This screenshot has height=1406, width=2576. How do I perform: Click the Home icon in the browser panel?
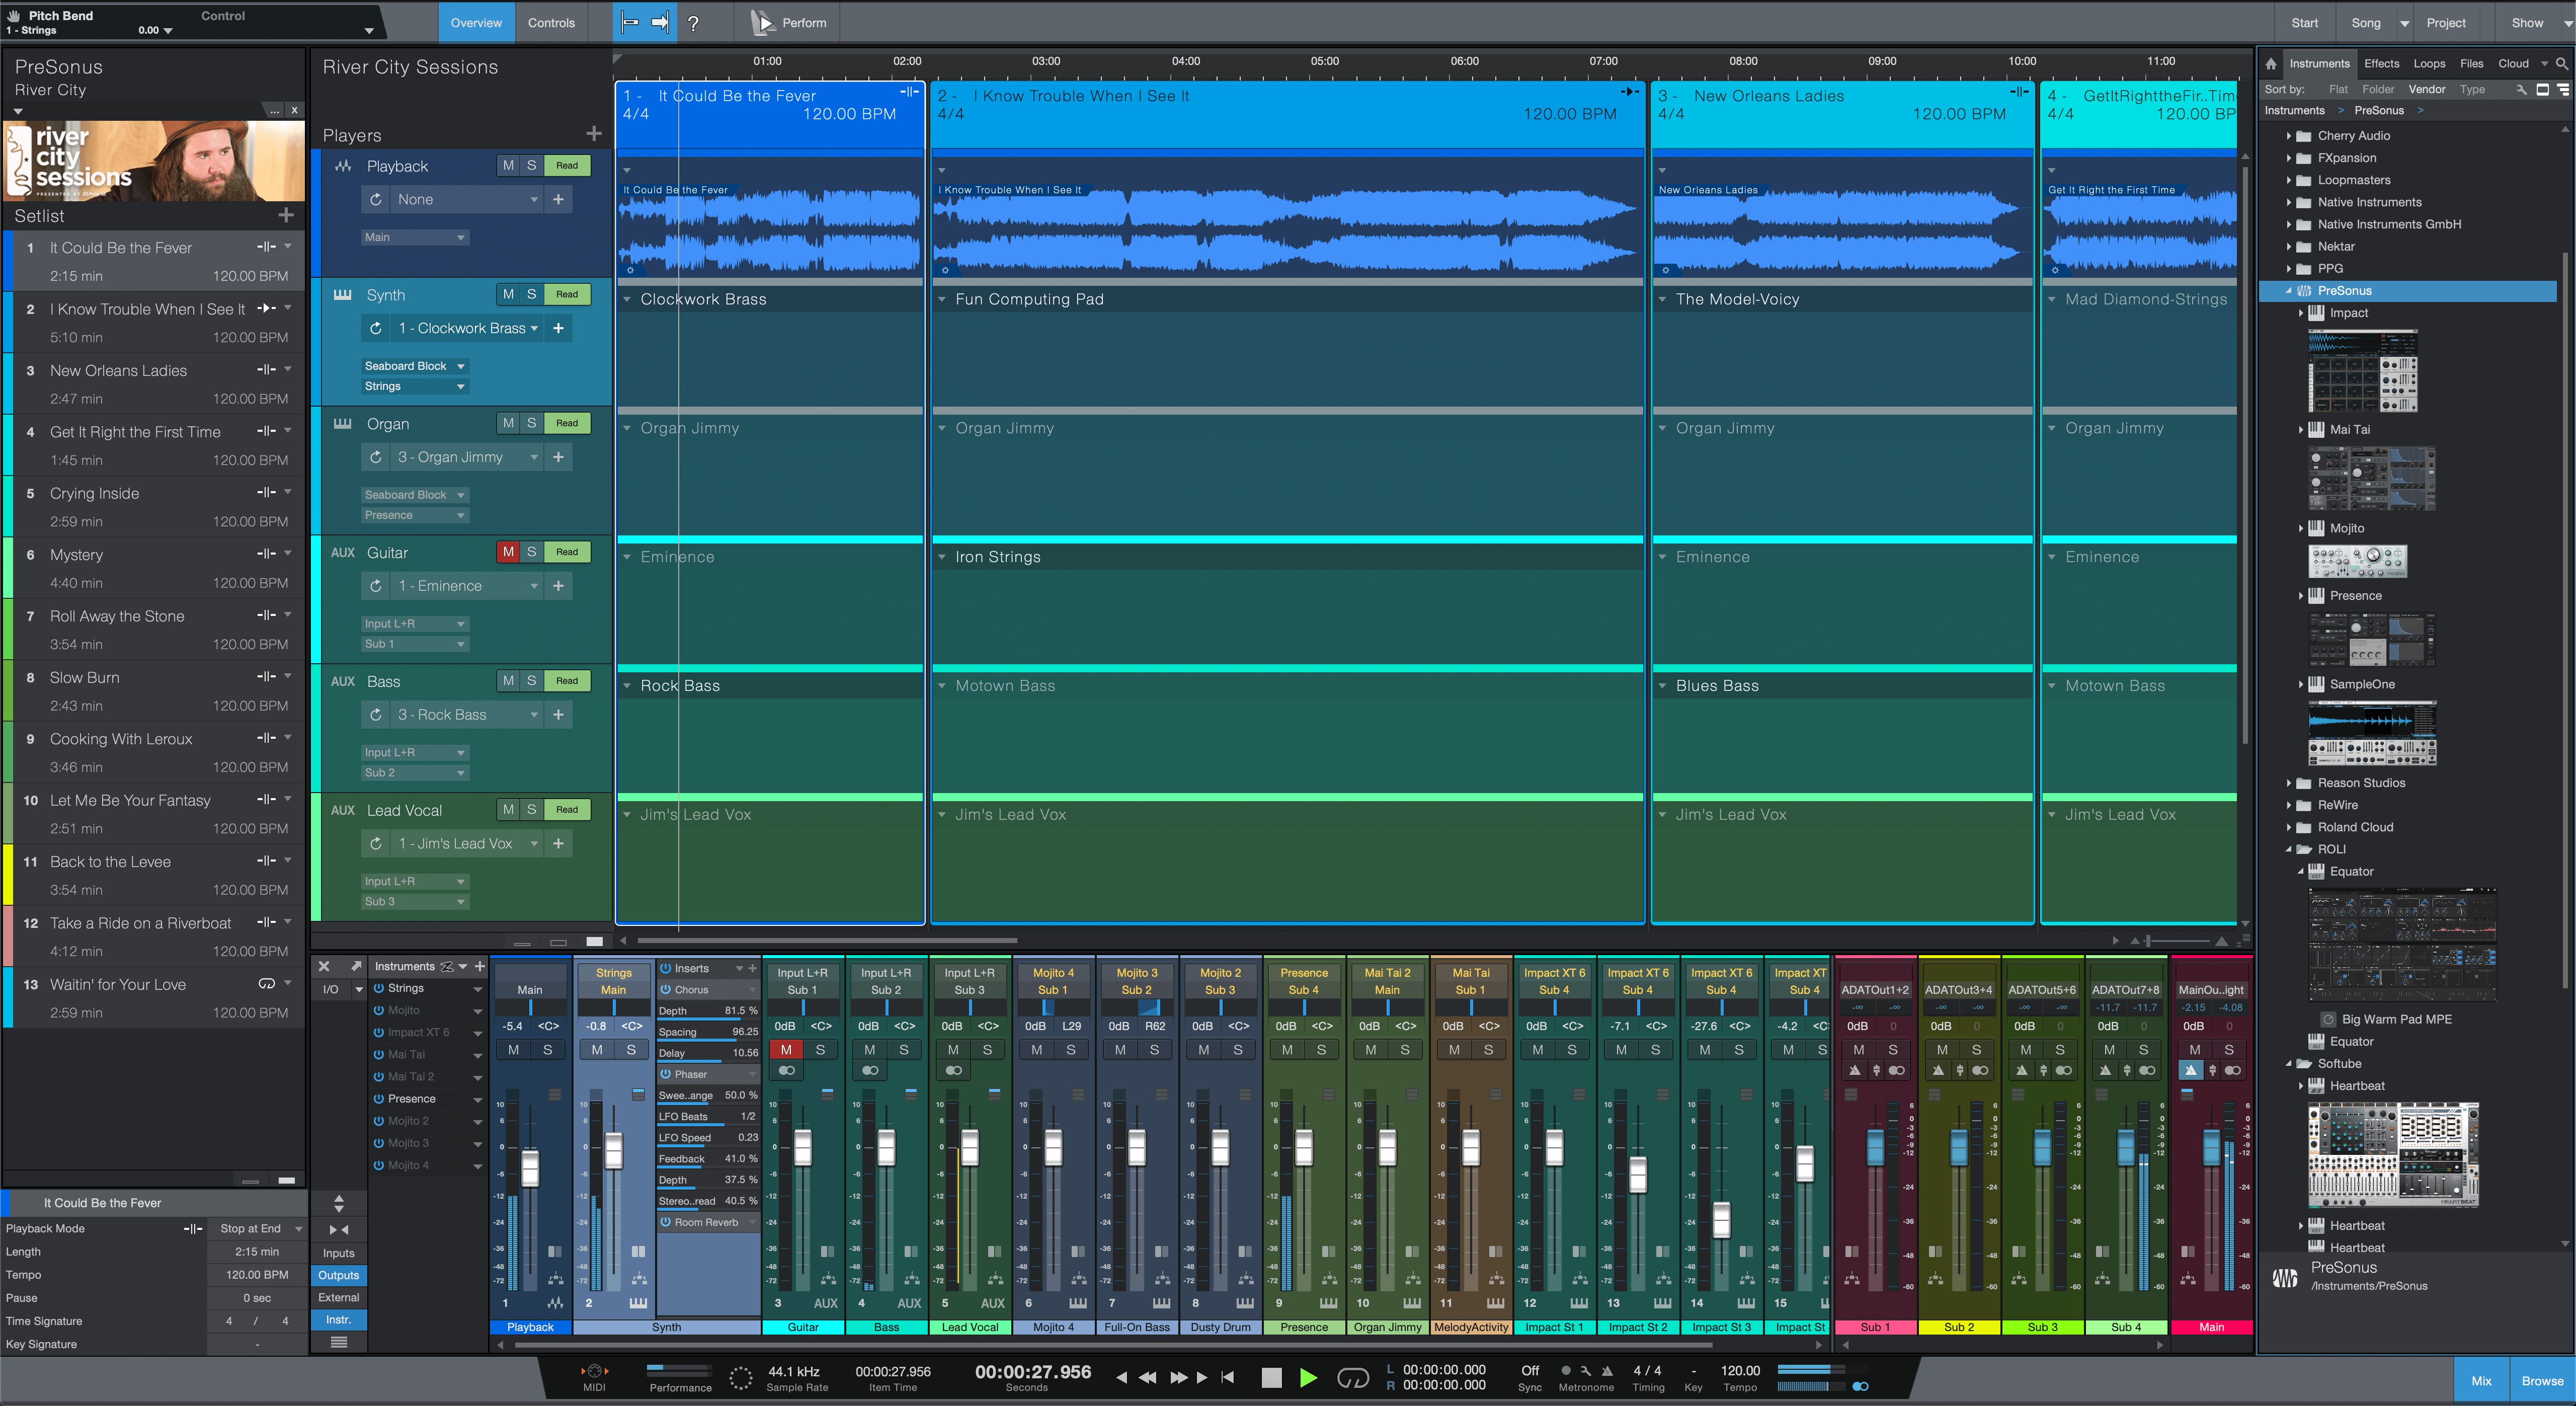pyautogui.click(x=2272, y=63)
